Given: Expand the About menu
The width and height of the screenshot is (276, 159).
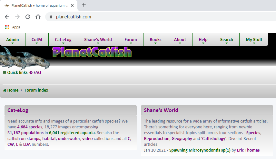Looking at the screenshot, I should click(180, 40).
